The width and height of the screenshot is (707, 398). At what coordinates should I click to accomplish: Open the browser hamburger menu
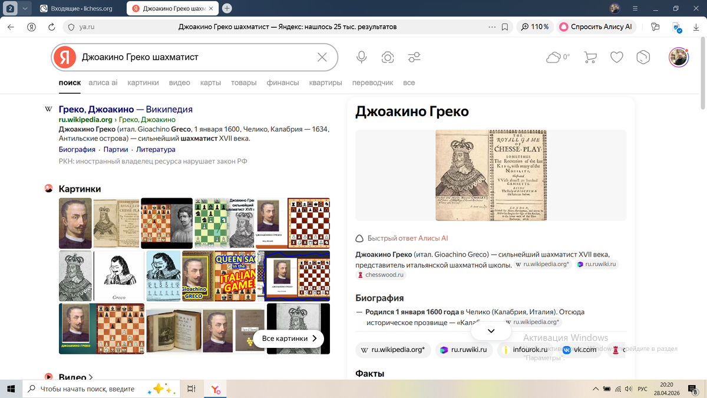pyautogui.click(x=635, y=8)
